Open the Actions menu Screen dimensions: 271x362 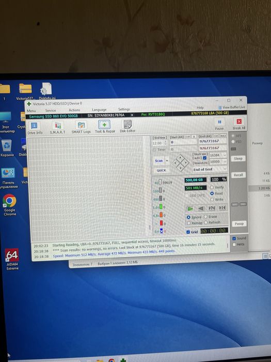[74, 110]
